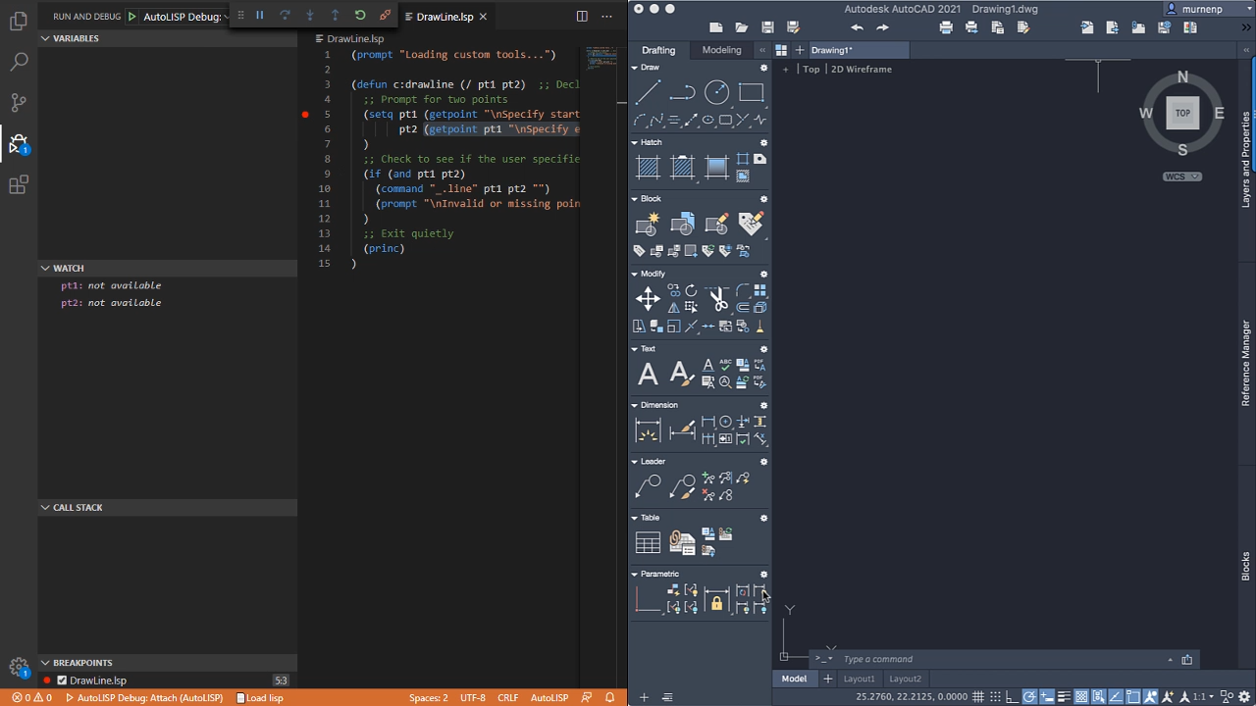The height and width of the screenshot is (706, 1256).
Task: Select the Polyline tool in Draw panel
Action: [x=682, y=93]
